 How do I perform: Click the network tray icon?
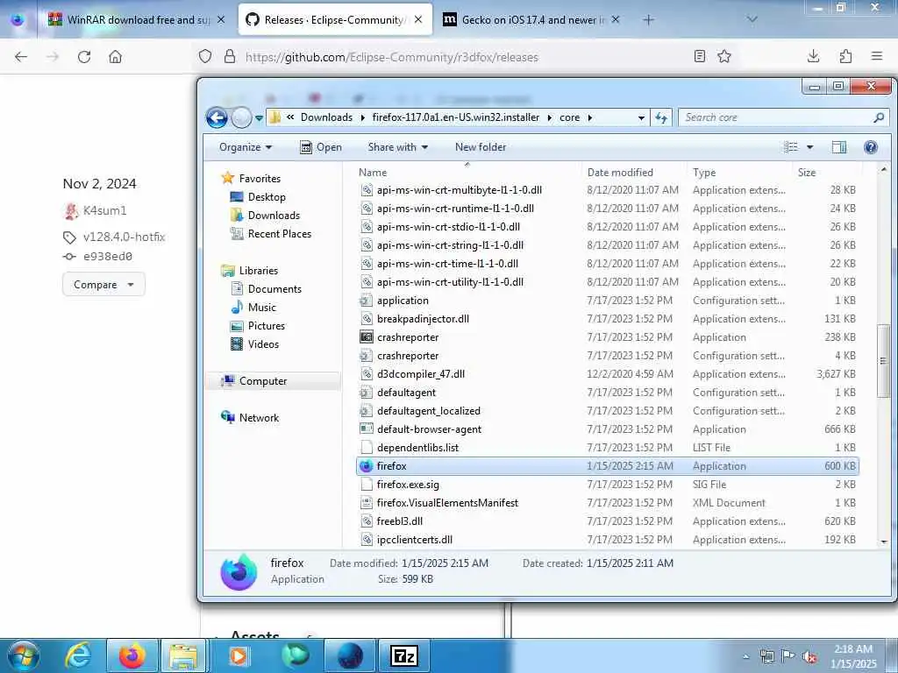coord(766,656)
